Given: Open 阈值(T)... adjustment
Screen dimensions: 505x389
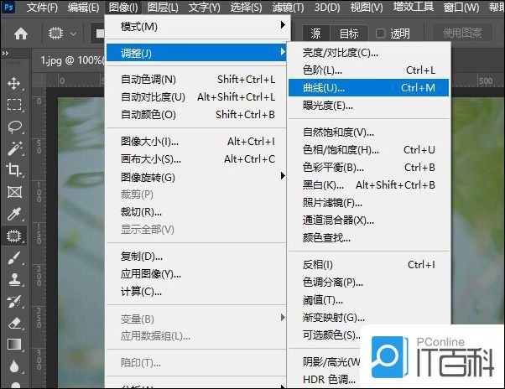Looking at the screenshot, I should 368,300.
